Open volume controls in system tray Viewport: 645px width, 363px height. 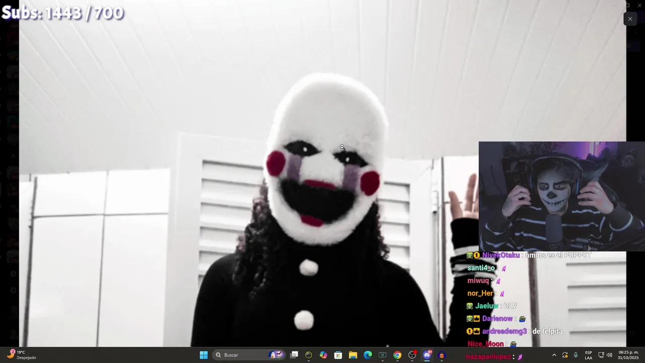(x=609, y=355)
